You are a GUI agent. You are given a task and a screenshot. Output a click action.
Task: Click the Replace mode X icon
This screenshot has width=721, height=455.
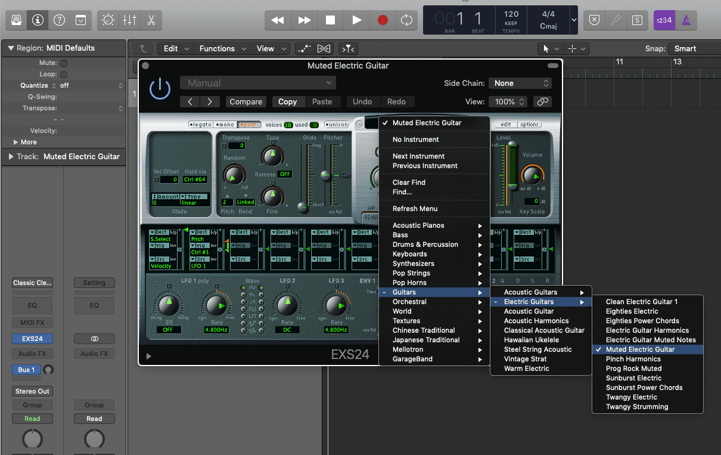(594, 20)
